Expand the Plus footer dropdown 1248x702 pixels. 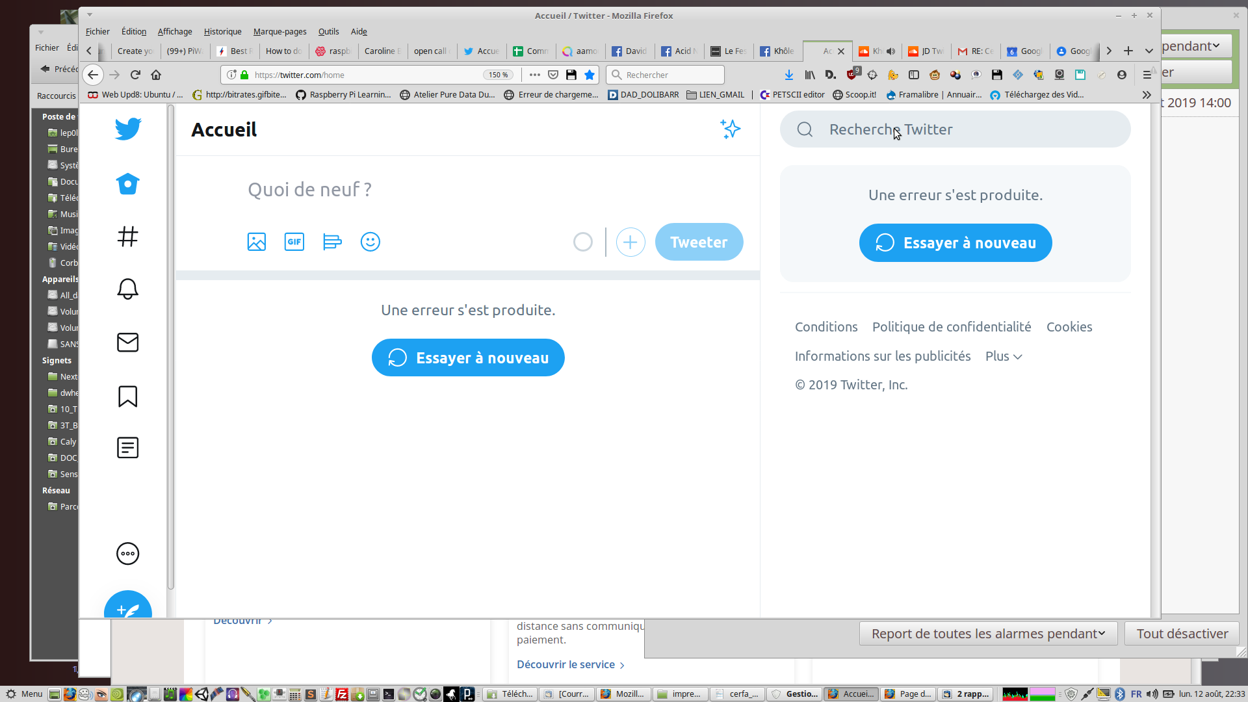click(1004, 356)
